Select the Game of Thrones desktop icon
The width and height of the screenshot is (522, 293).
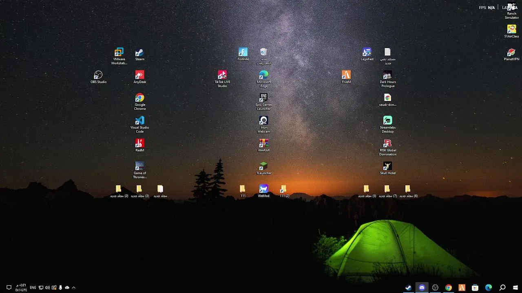pyautogui.click(x=139, y=170)
